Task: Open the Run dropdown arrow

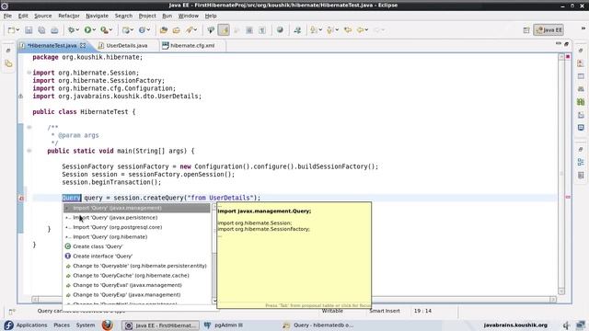Action: pyautogui.click(x=94, y=30)
